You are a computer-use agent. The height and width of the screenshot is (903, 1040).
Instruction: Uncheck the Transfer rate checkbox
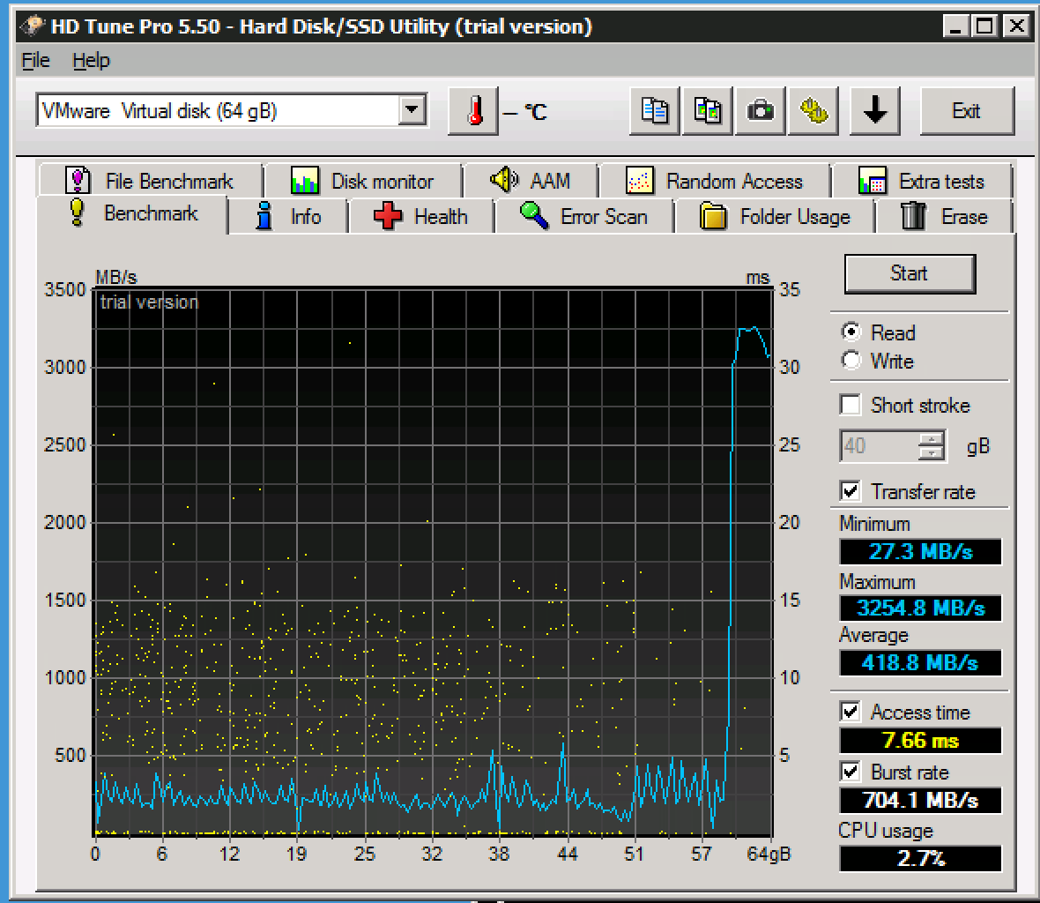coord(851,491)
